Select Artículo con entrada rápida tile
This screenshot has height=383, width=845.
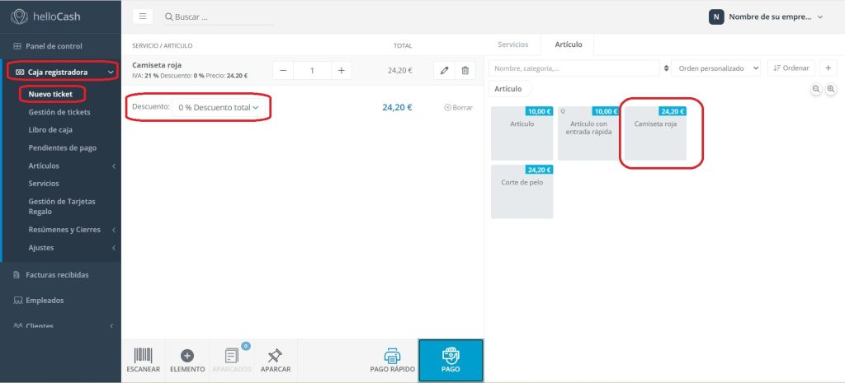tap(588, 133)
